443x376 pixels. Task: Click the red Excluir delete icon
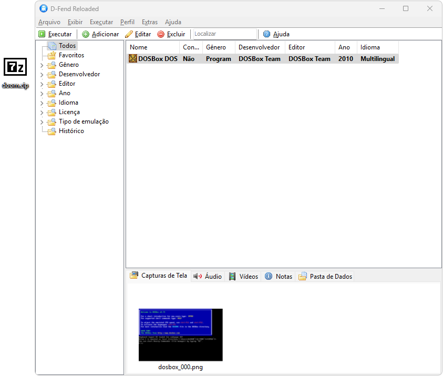click(x=161, y=34)
